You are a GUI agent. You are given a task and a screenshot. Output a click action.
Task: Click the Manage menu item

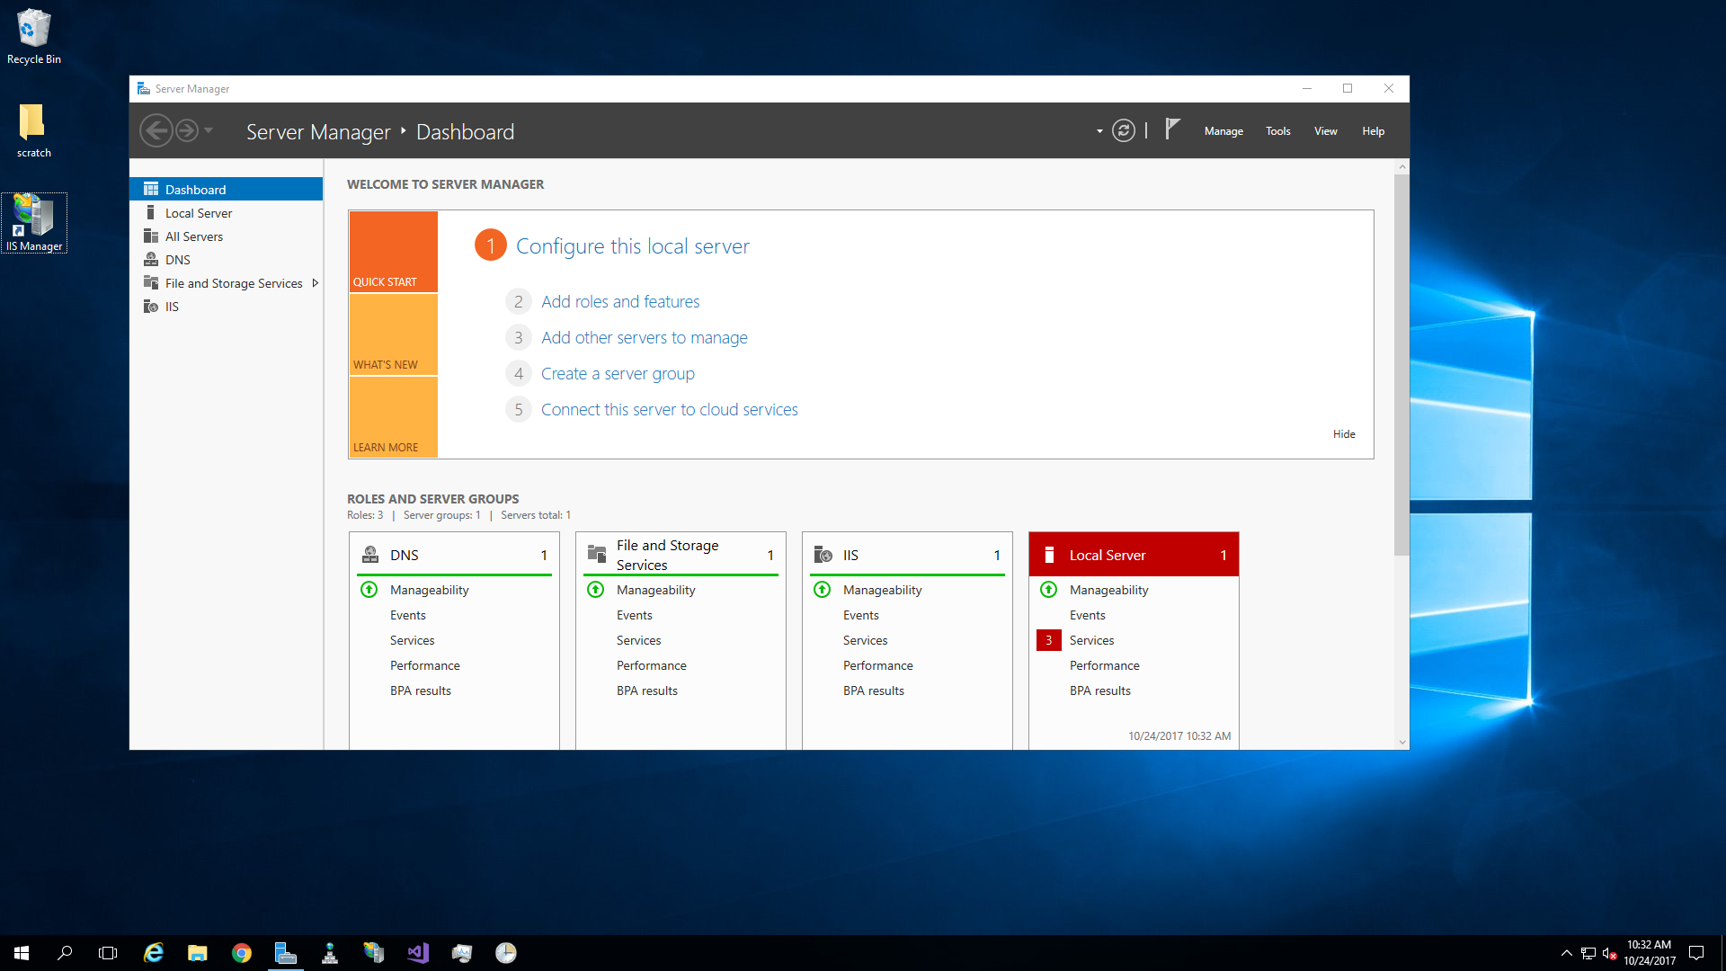point(1223,130)
